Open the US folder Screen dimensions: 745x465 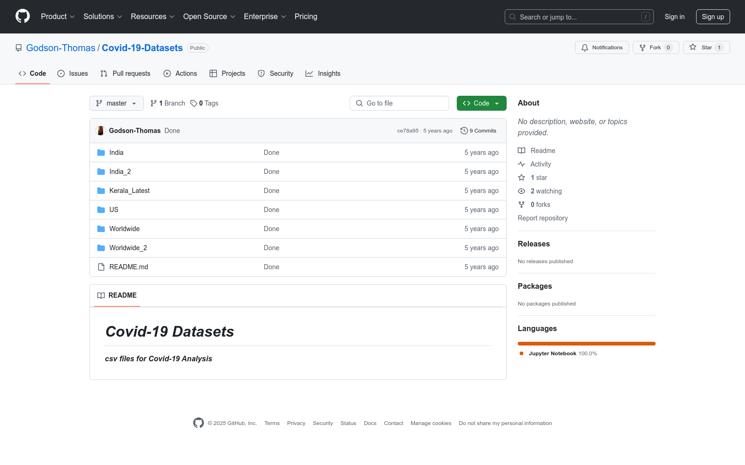coord(114,210)
